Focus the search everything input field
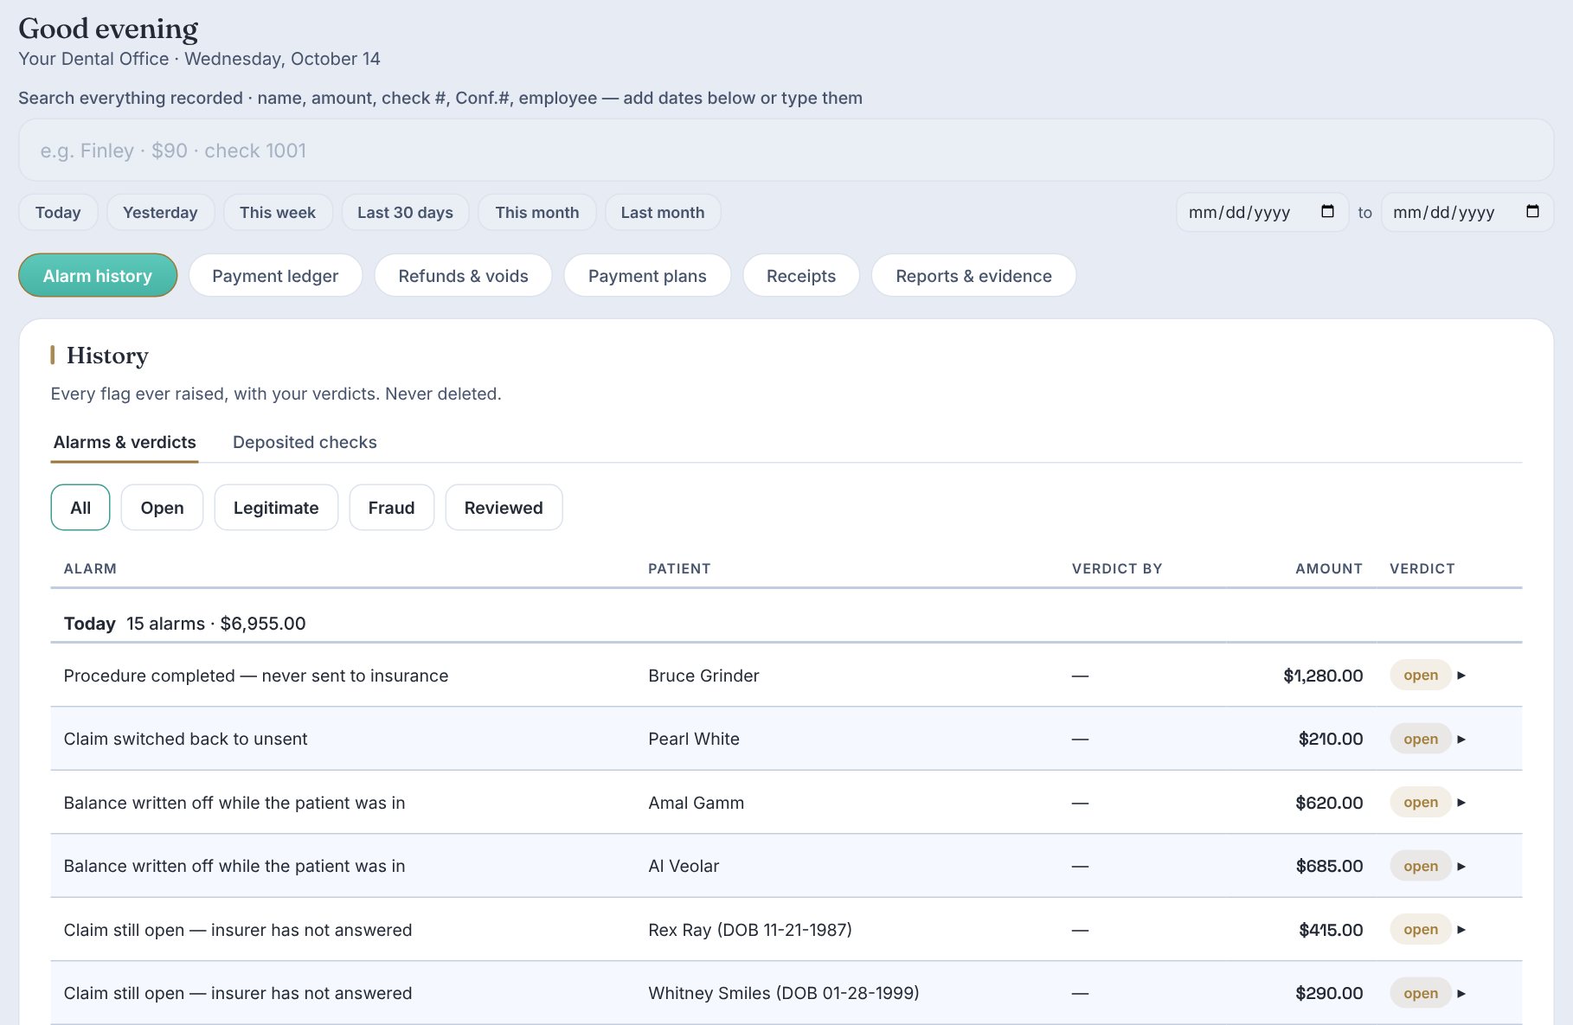The height and width of the screenshot is (1025, 1573). (x=786, y=151)
